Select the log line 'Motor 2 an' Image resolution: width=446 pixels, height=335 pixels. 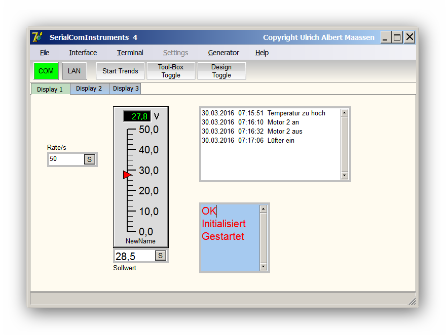(250, 122)
